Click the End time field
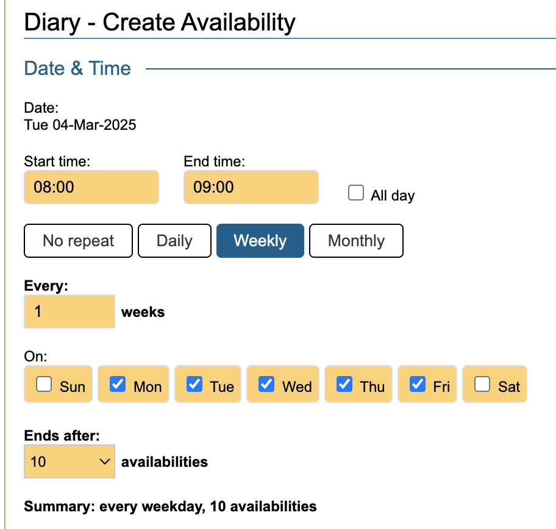The height and width of the screenshot is (529, 556). point(251,187)
